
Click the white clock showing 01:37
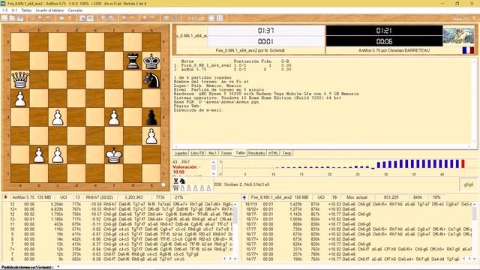tap(266, 30)
